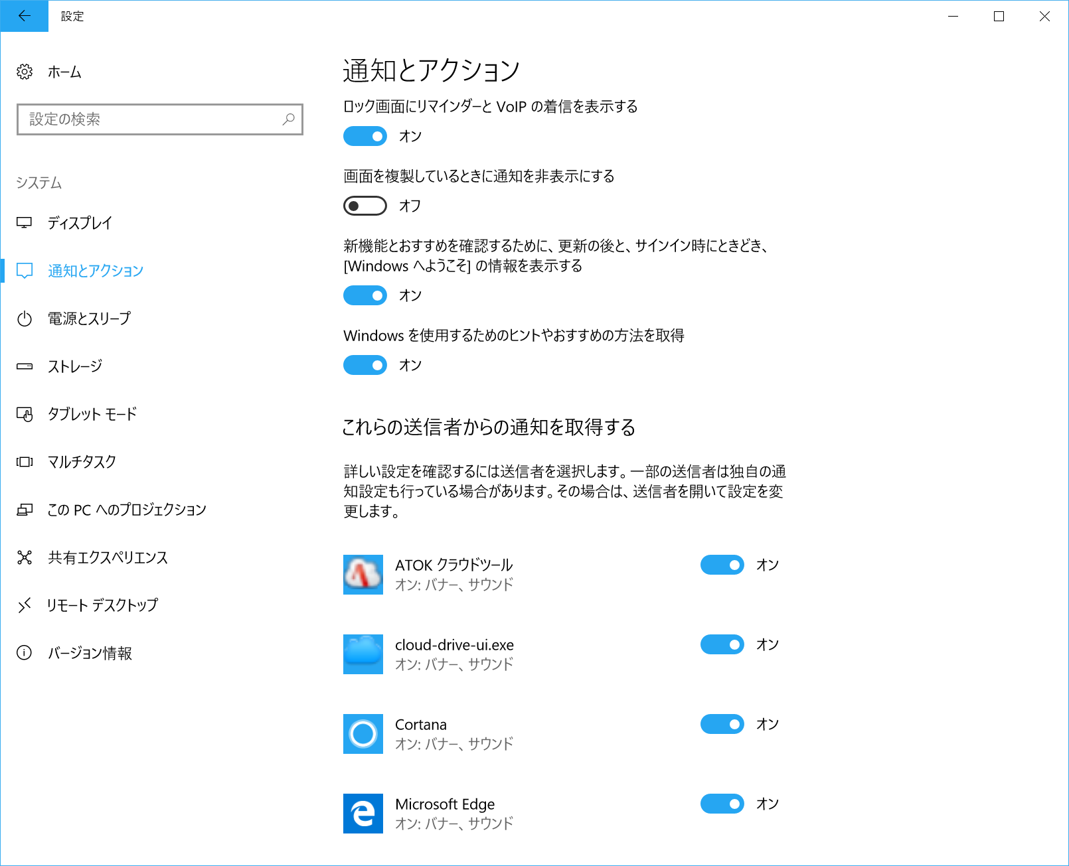
Task: Disable the Windows へようこそ info toggle
Action: click(x=365, y=295)
